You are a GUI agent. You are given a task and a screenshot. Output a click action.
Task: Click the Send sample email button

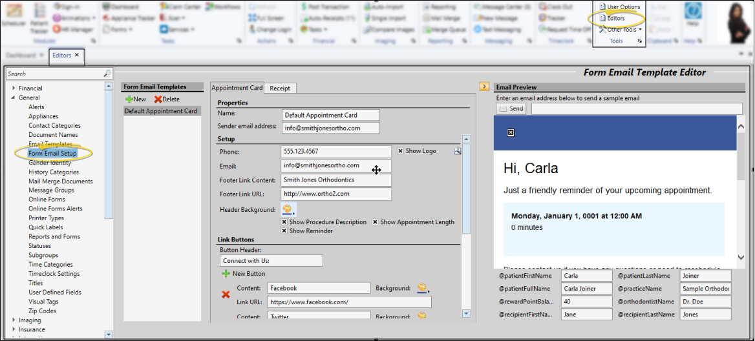point(511,108)
